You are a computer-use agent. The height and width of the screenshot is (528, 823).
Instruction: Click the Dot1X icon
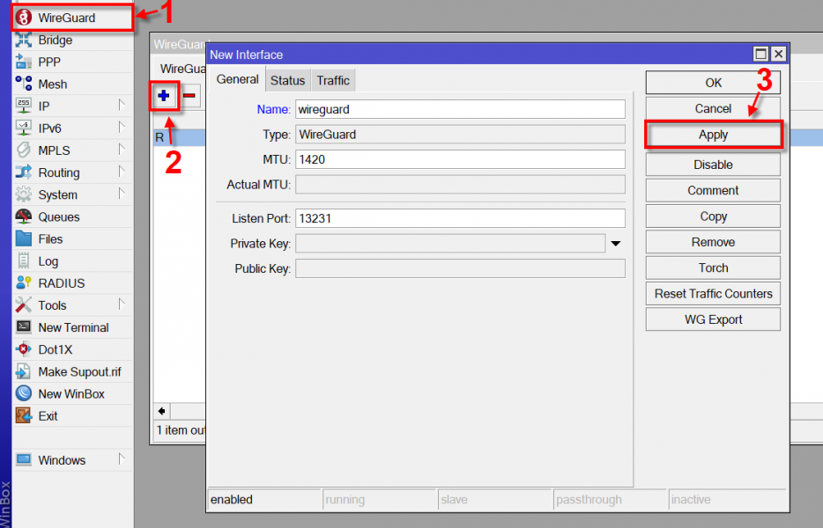pos(24,349)
